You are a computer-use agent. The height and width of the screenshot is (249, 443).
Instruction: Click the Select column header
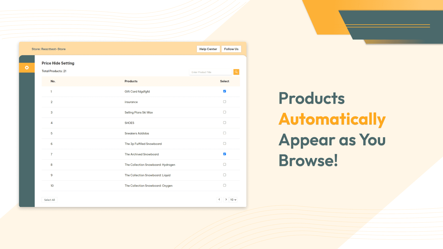225,81
